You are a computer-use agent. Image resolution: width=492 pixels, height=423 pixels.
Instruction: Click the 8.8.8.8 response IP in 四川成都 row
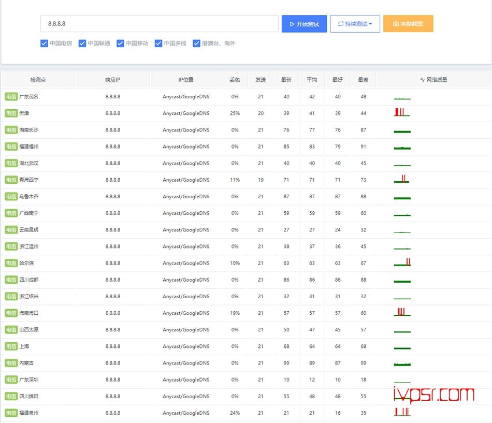click(x=113, y=280)
